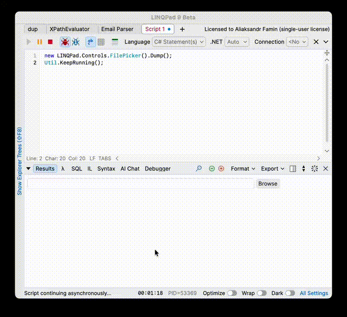
Task: Click editor scroll down arrow
Action: (x=327, y=151)
